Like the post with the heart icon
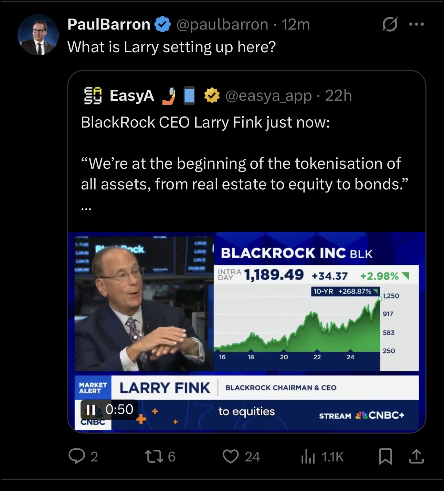 click(x=230, y=456)
